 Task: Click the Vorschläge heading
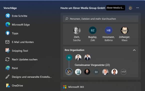point(10,8)
